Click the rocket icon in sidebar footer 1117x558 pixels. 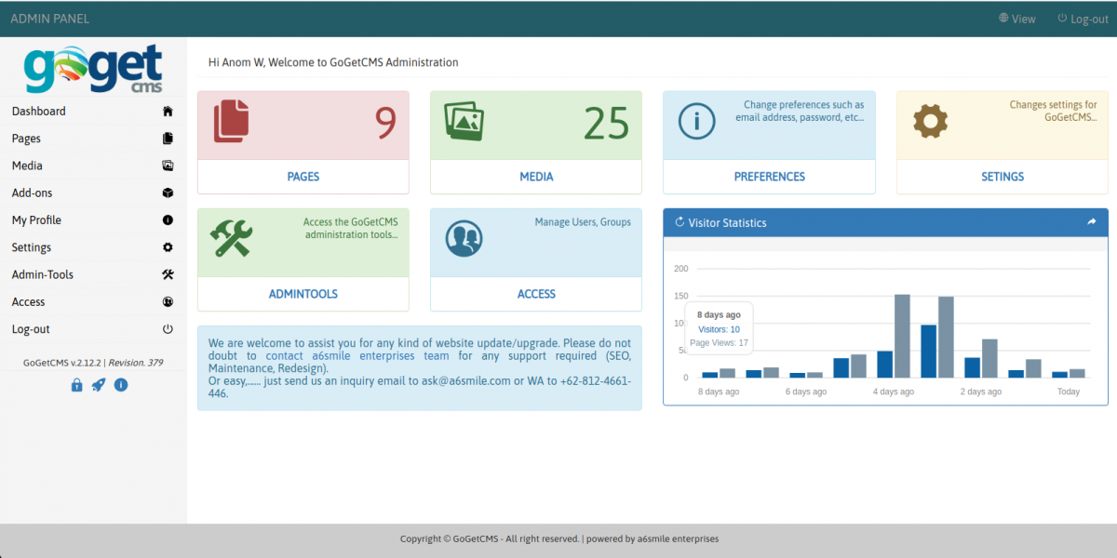coord(98,385)
